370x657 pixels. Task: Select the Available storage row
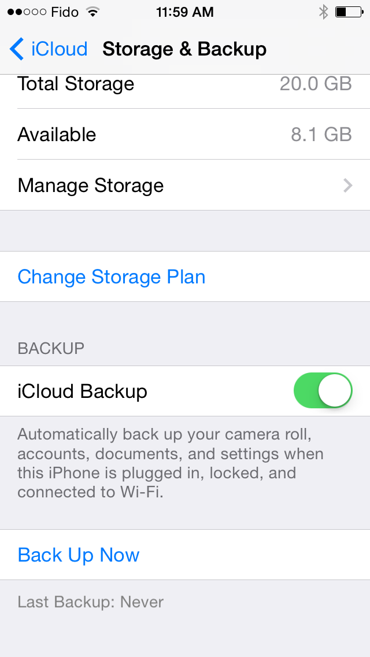tap(185, 134)
